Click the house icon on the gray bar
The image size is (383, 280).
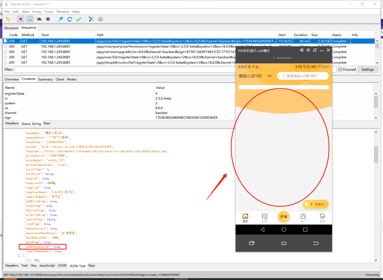284,243
